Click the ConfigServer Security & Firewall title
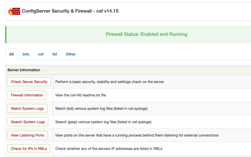The width and height of the screenshot is (251, 157). [70, 11]
